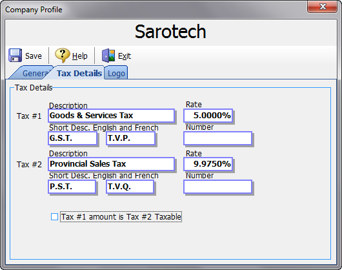Click the T.V.P. French short description field
This screenshot has width=342, height=270.
click(x=130, y=138)
